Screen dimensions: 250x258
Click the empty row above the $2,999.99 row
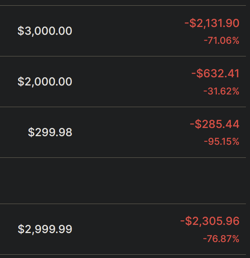122,180
